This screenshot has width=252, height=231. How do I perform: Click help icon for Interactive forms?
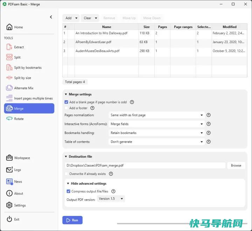click(209, 124)
